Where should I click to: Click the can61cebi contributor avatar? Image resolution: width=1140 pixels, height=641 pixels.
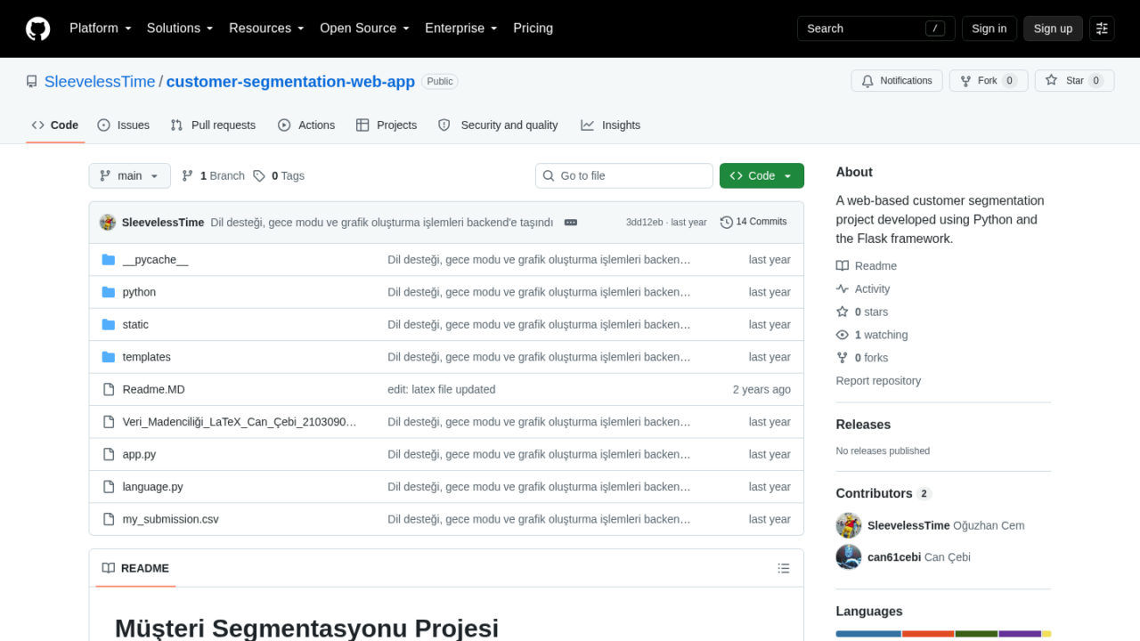point(849,557)
